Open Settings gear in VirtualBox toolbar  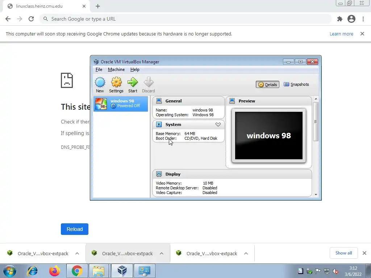pos(116,82)
